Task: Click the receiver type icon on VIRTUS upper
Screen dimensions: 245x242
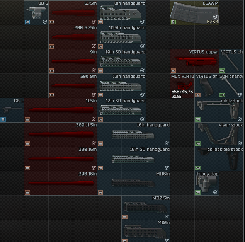Action: (x=173, y=71)
